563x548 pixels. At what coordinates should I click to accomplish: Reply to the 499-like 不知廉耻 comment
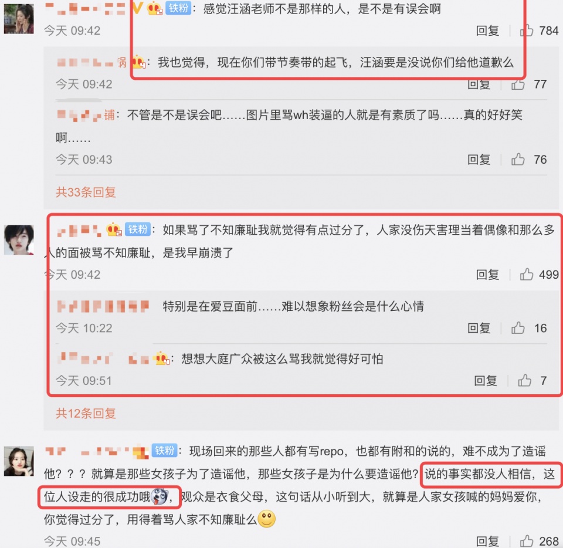(x=487, y=275)
